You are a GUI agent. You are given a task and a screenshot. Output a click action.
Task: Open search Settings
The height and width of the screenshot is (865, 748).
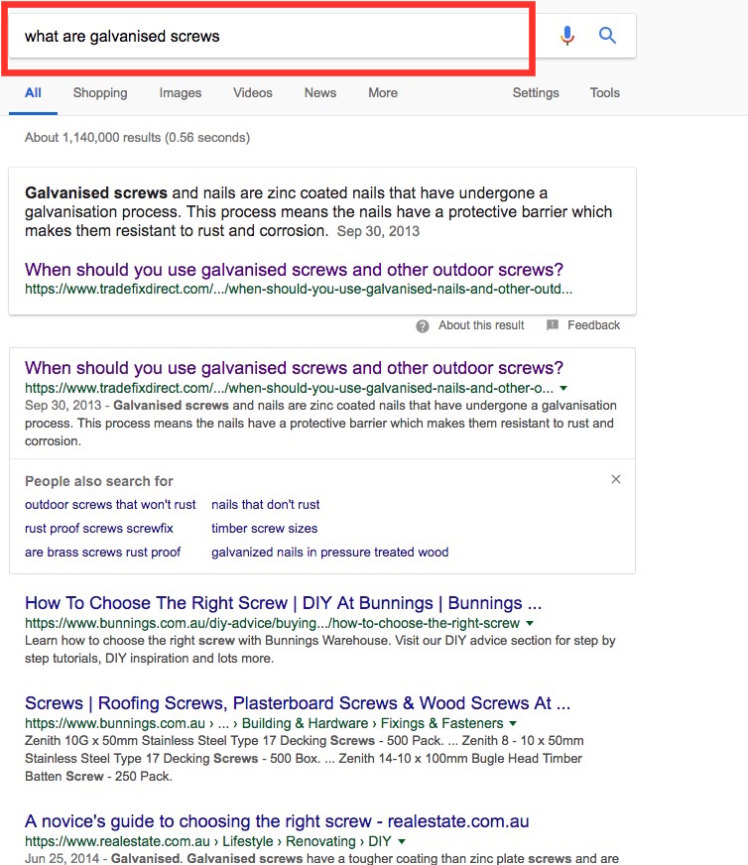(536, 93)
